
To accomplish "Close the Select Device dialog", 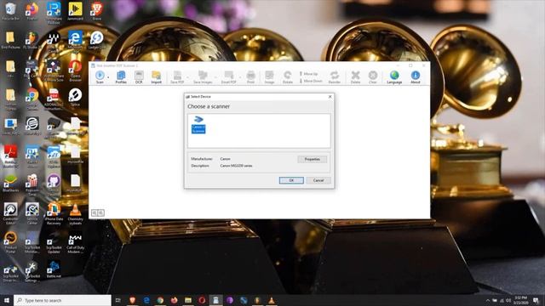I will [330, 97].
